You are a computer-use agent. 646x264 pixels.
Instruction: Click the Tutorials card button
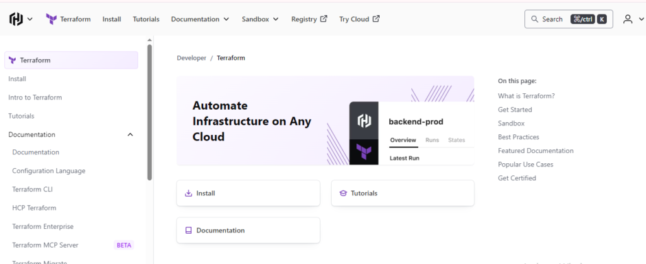[x=402, y=193]
